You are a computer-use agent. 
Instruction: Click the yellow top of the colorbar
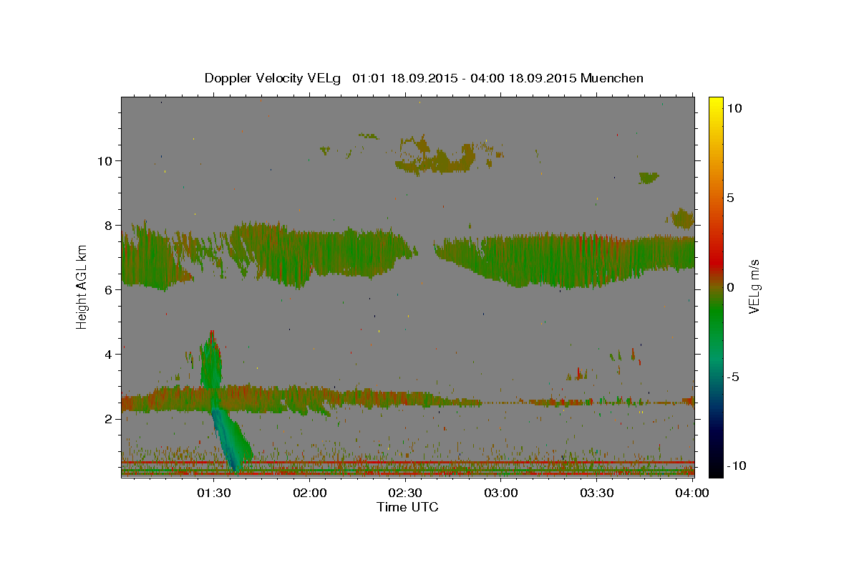715,104
